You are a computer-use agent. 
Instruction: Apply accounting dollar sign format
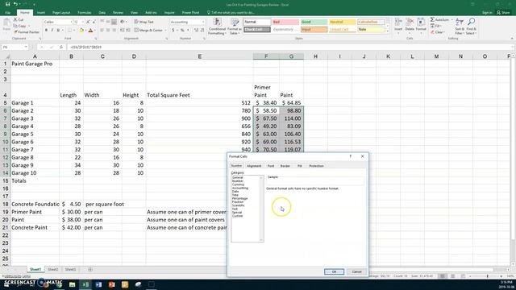click(173, 31)
